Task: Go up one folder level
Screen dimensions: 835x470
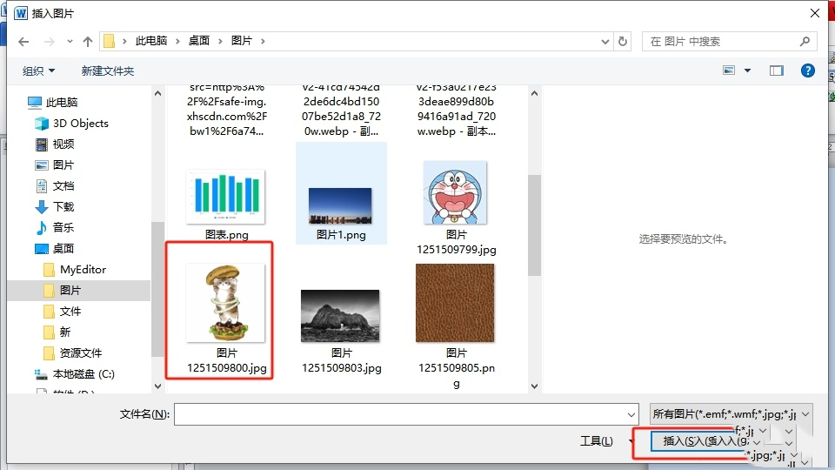Action: coord(88,42)
